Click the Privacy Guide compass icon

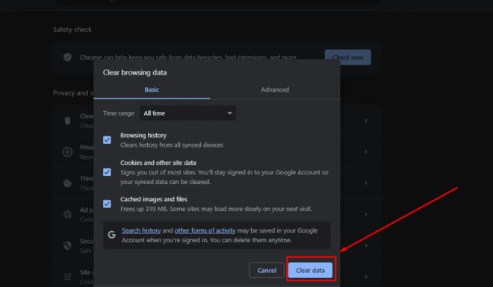tap(67, 152)
